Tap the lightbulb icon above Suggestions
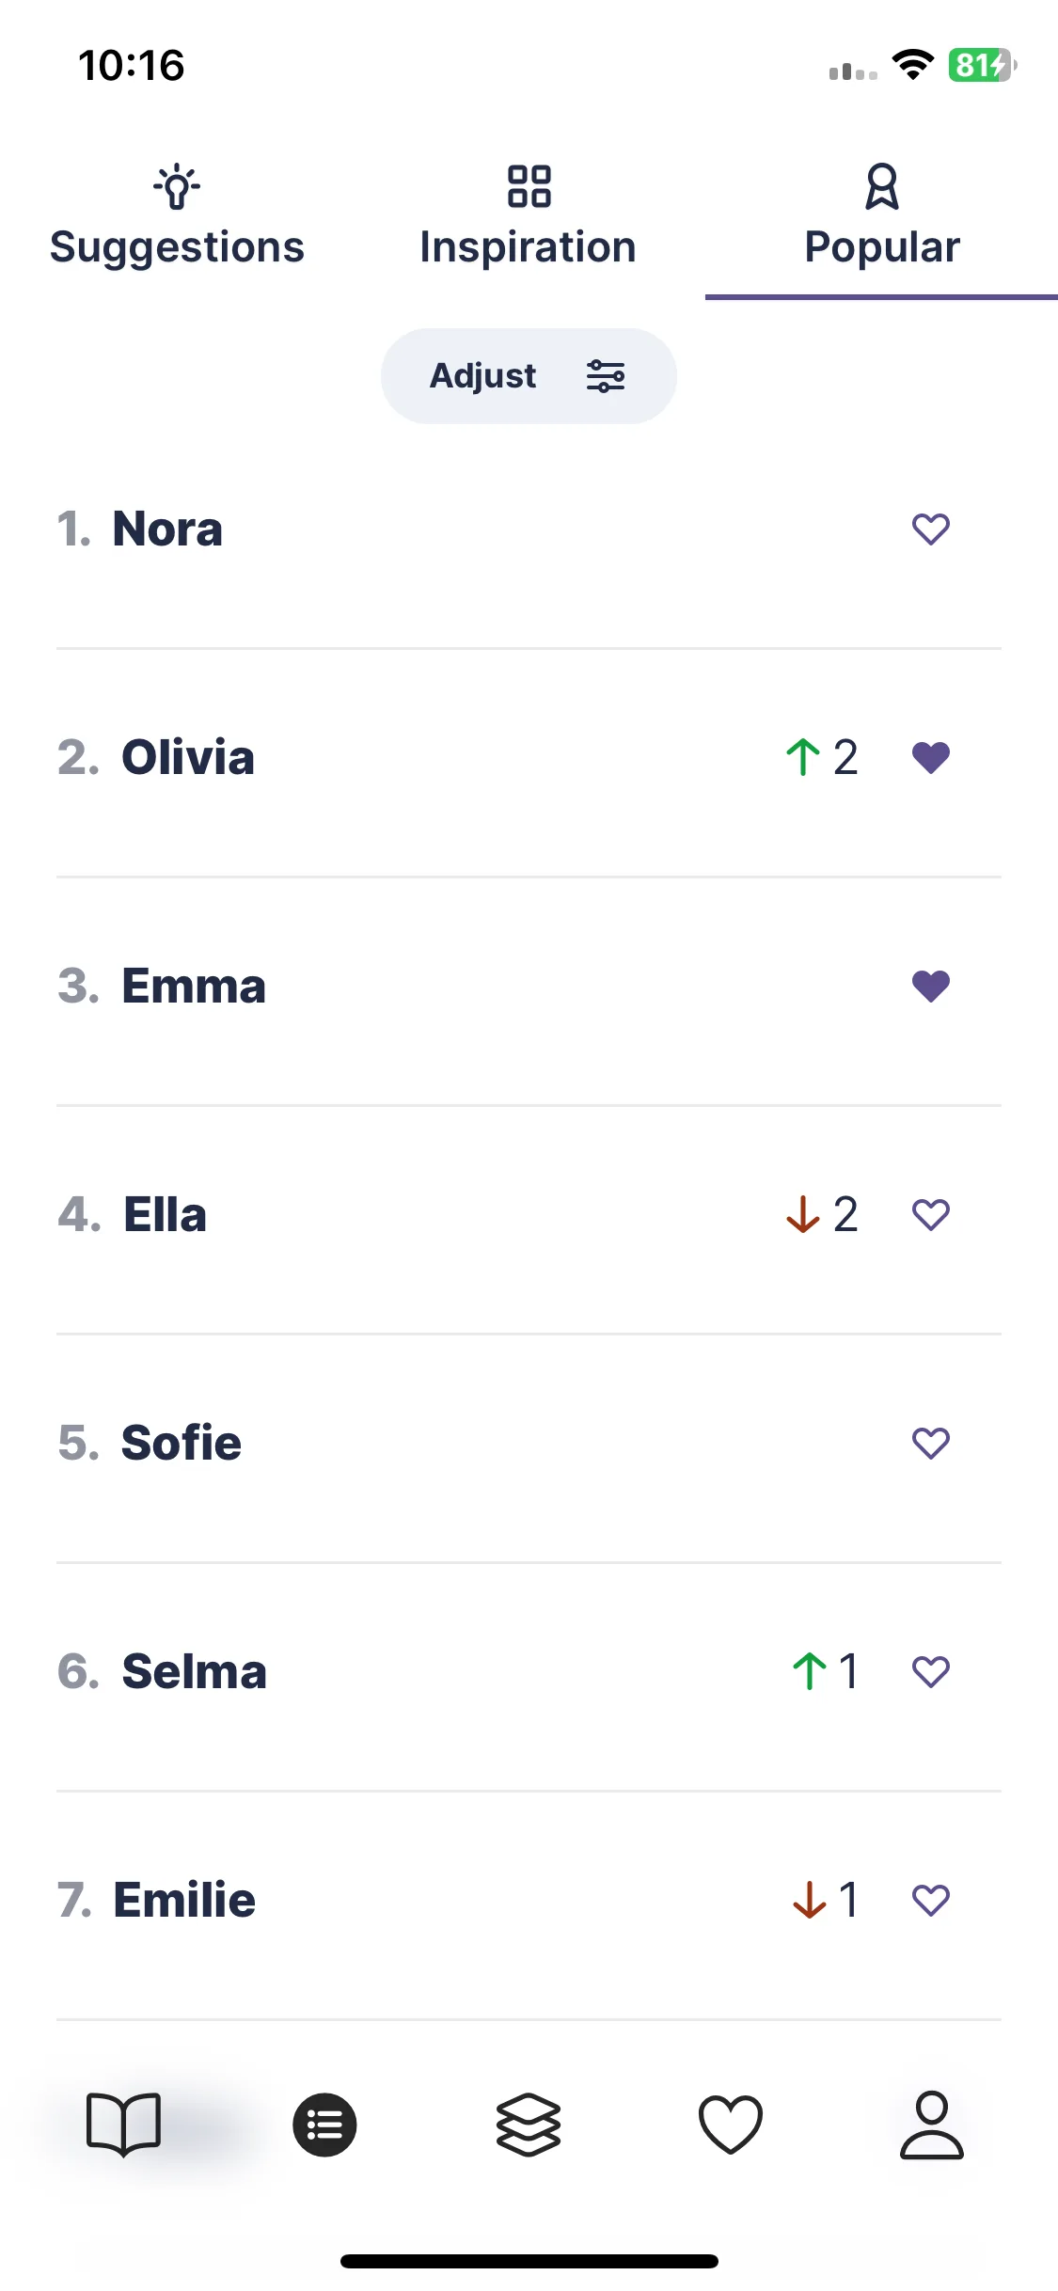The height and width of the screenshot is (2291, 1058). 177,186
